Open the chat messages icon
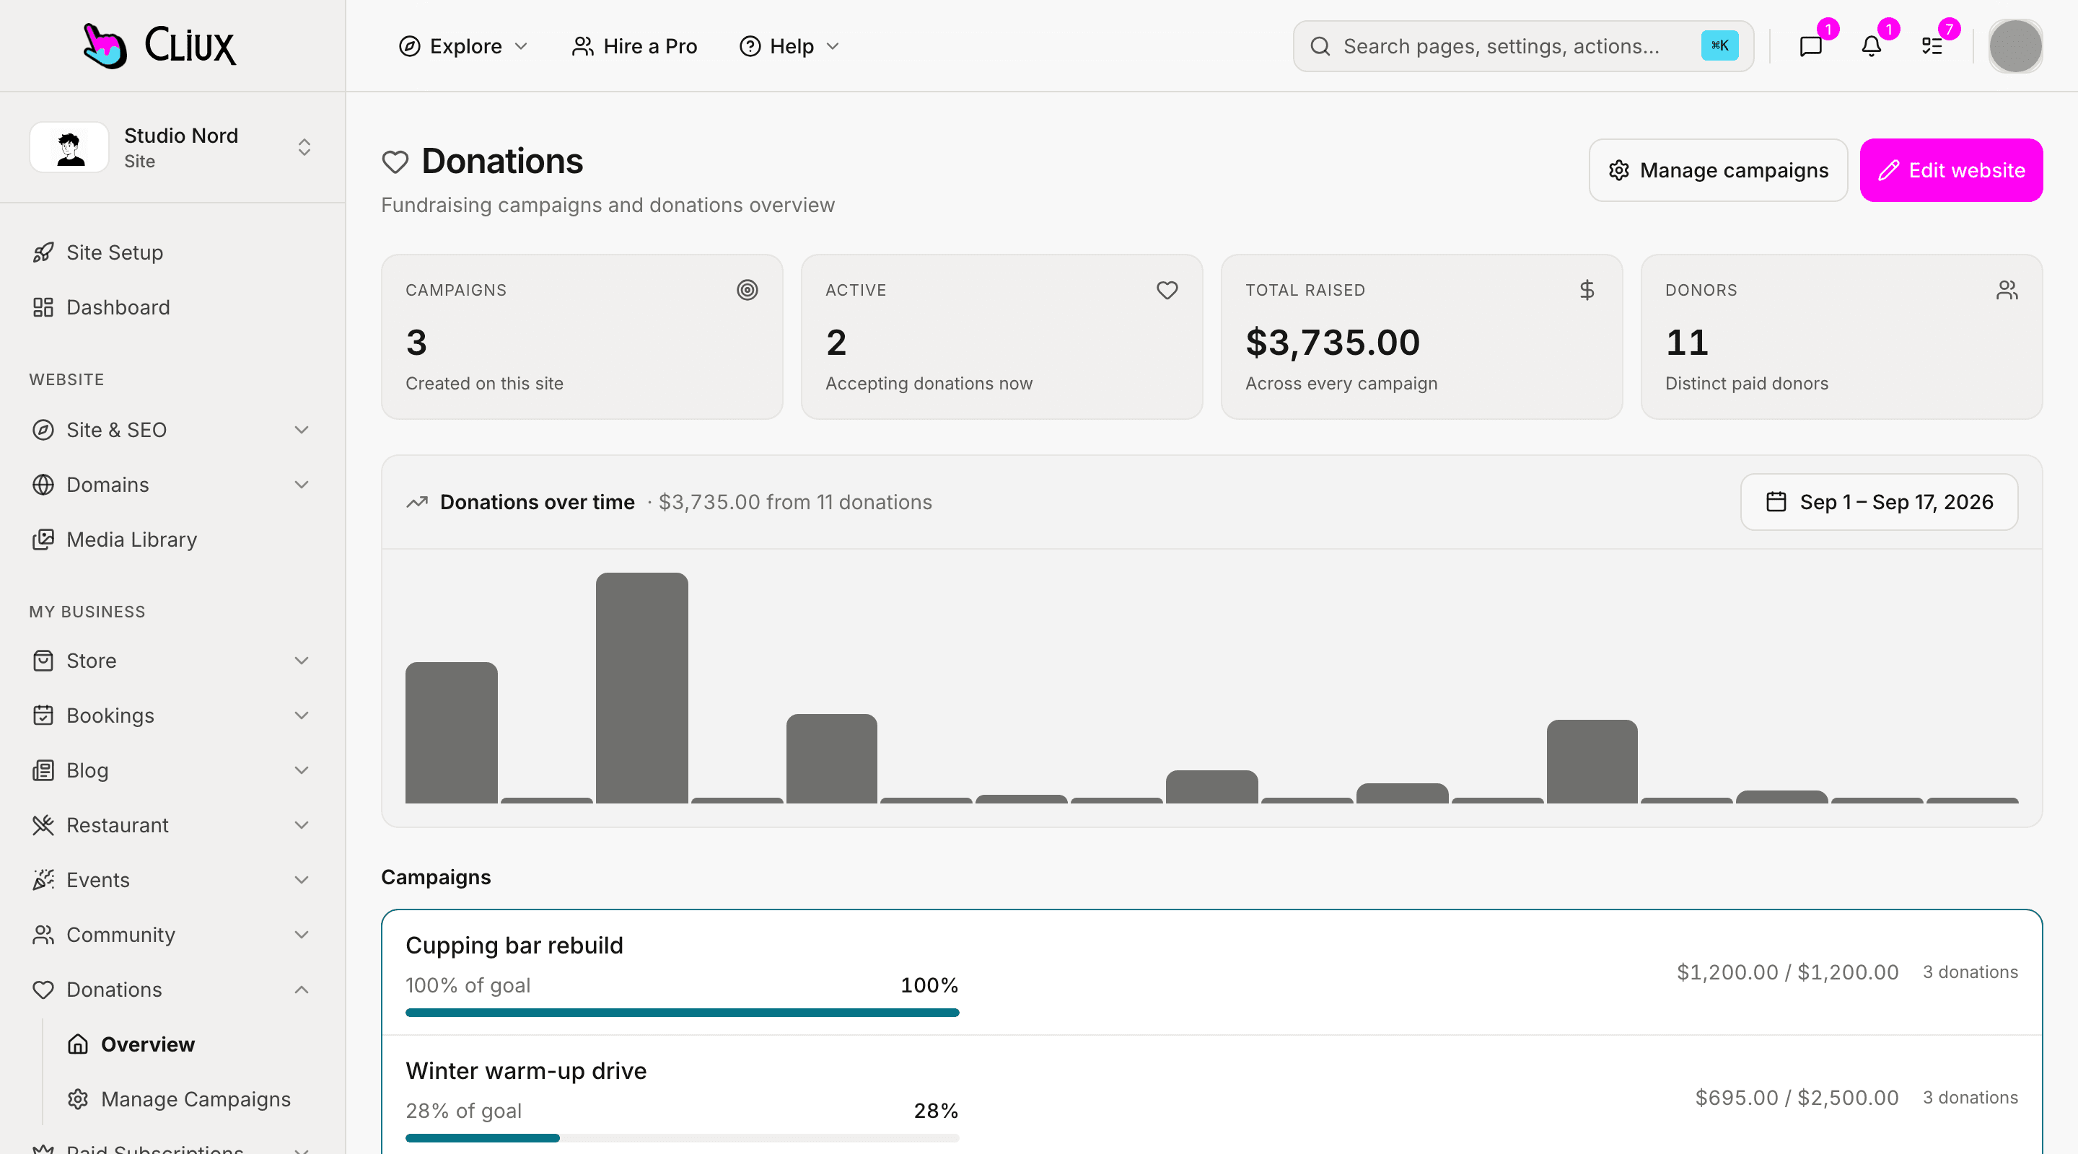2078x1154 pixels. click(x=1811, y=46)
